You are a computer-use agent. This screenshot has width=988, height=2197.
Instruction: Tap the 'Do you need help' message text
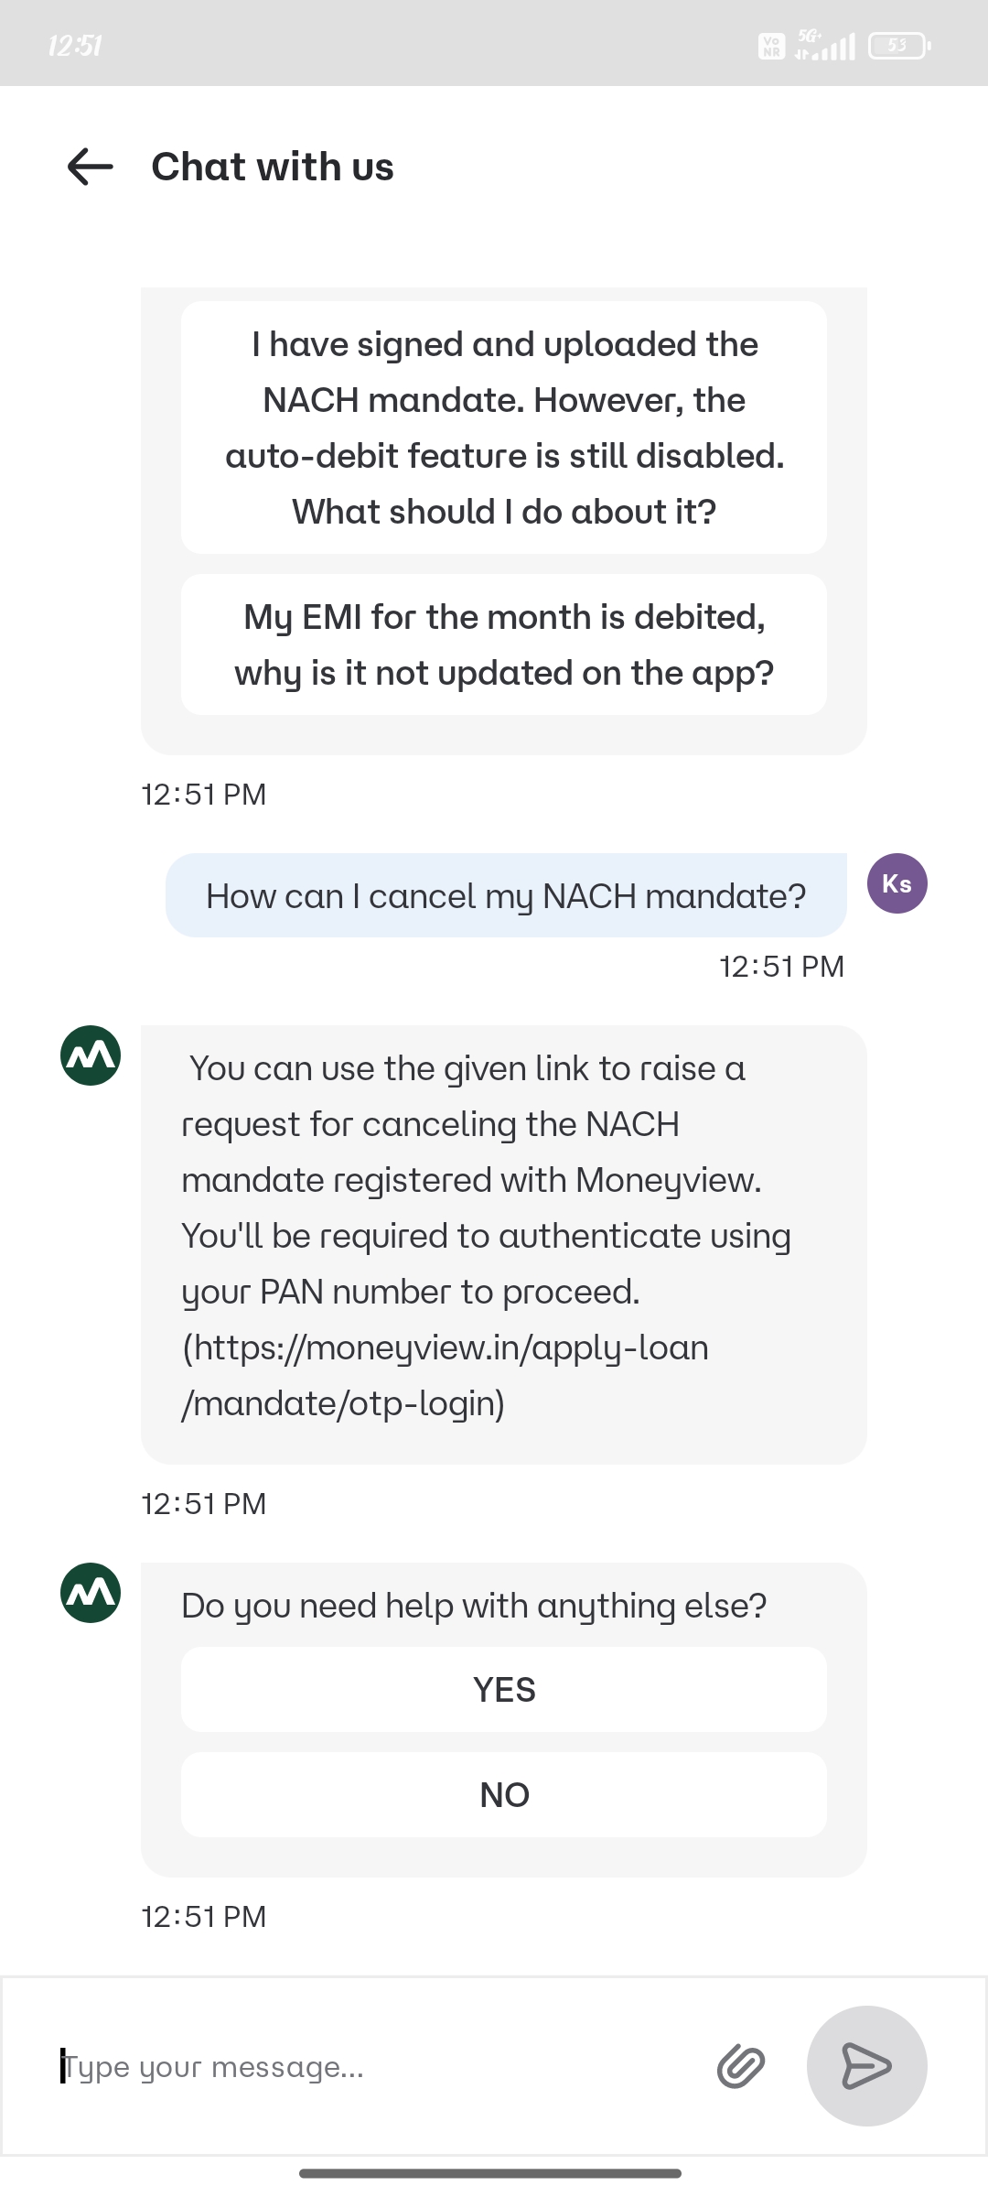(x=474, y=1606)
